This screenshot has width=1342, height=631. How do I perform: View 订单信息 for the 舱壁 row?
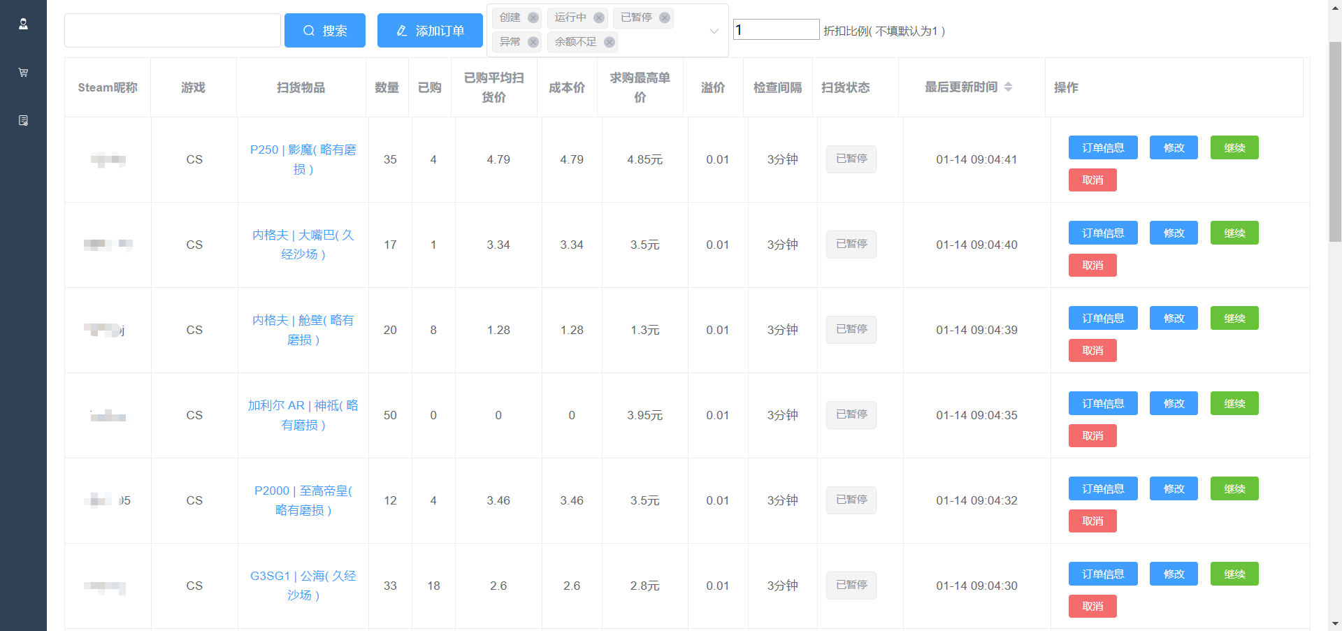[x=1103, y=318]
